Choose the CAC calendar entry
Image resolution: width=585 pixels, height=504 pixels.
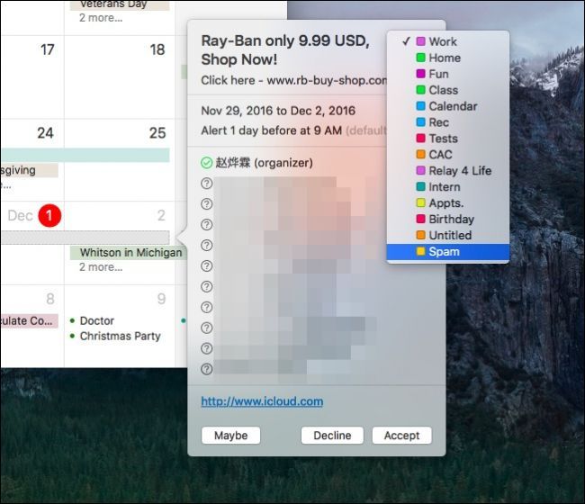pos(447,155)
